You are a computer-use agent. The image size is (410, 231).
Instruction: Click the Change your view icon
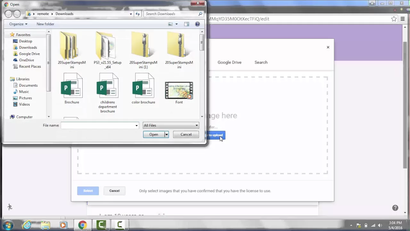click(x=170, y=24)
